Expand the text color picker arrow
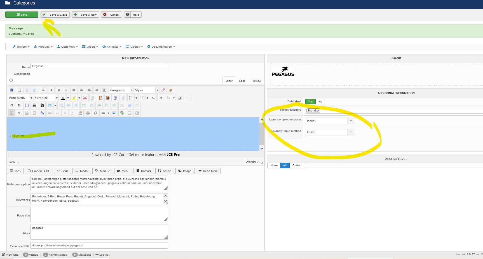Viewport: 483px width, 259px height. click(68, 98)
